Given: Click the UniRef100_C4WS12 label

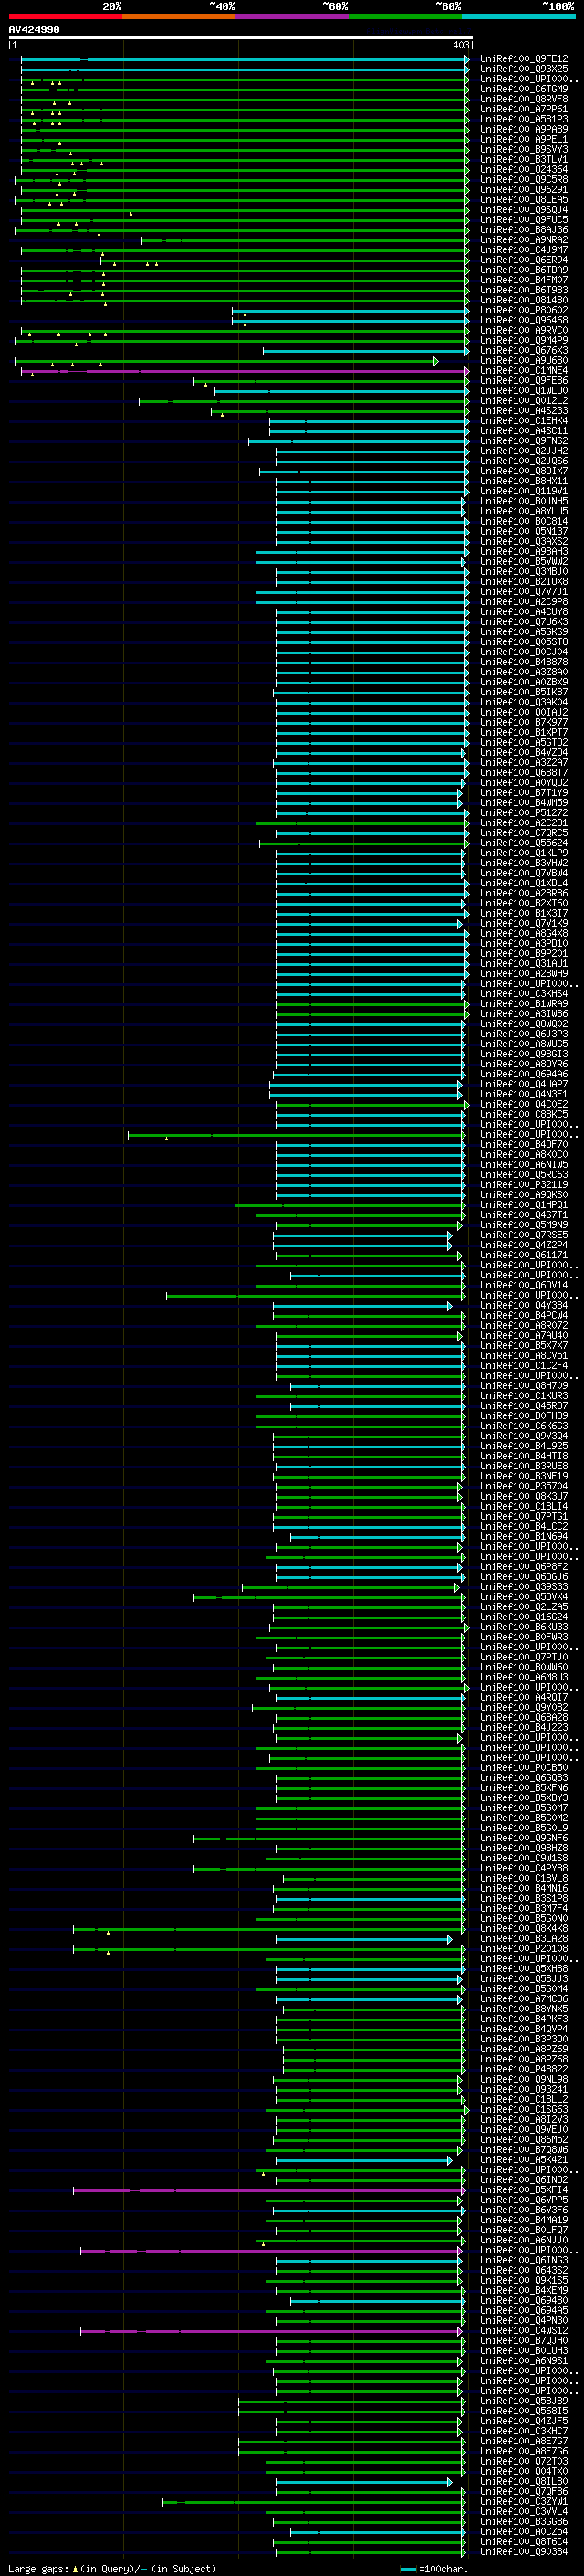Looking at the screenshot, I should coord(524,2330).
